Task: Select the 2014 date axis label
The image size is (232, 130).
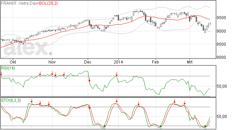Action: [x=118, y=62]
